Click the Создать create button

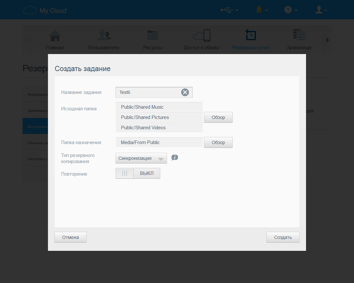pyautogui.click(x=283, y=237)
